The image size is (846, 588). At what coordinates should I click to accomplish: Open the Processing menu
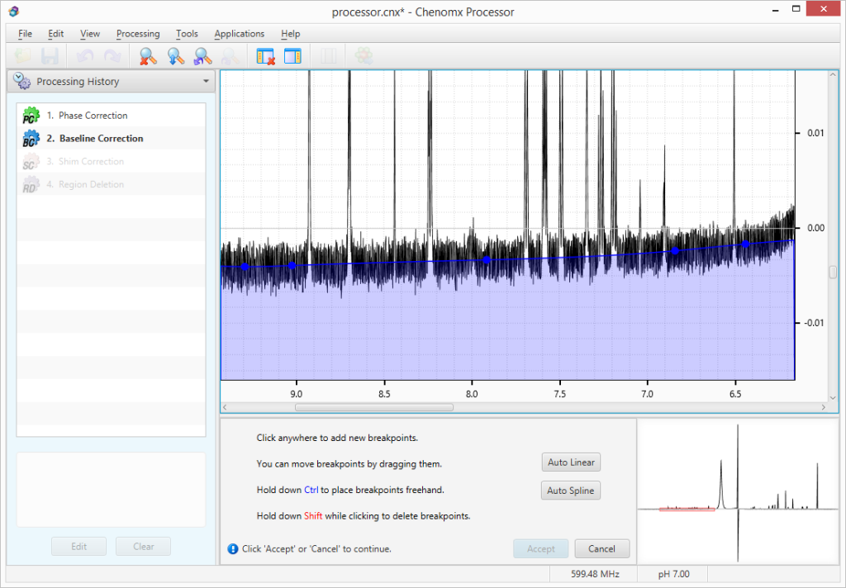pos(138,34)
